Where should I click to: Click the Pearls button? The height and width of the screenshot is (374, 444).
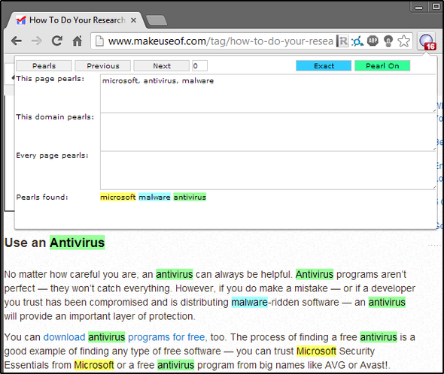(44, 66)
